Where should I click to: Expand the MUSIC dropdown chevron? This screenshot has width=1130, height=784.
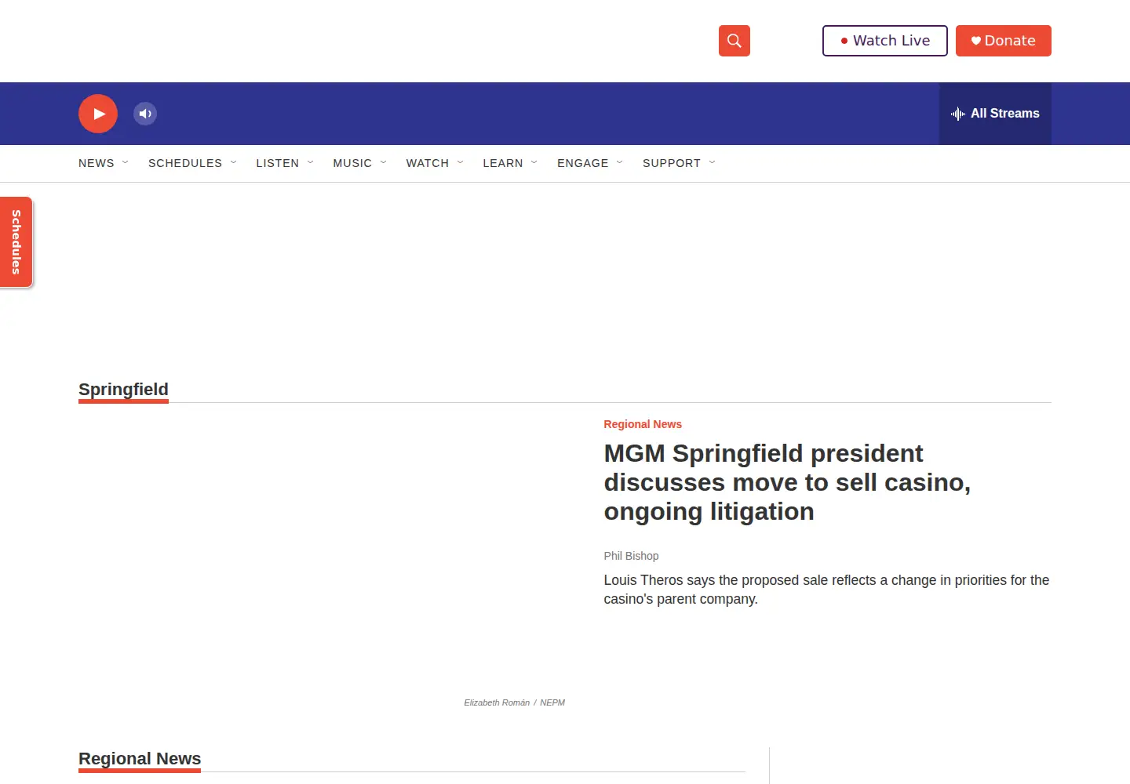(383, 162)
